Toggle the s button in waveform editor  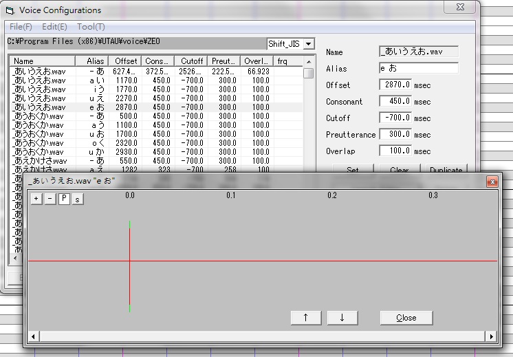[78, 199]
